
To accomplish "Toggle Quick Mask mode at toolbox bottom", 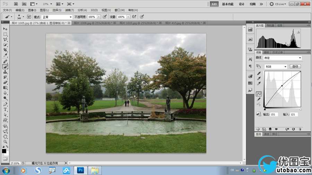I will pyautogui.click(x=5, y=159).
